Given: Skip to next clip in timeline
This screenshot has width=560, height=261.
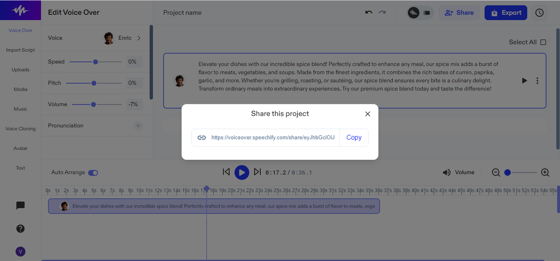Looking at the screenshot, I should (x=257, y=172).
